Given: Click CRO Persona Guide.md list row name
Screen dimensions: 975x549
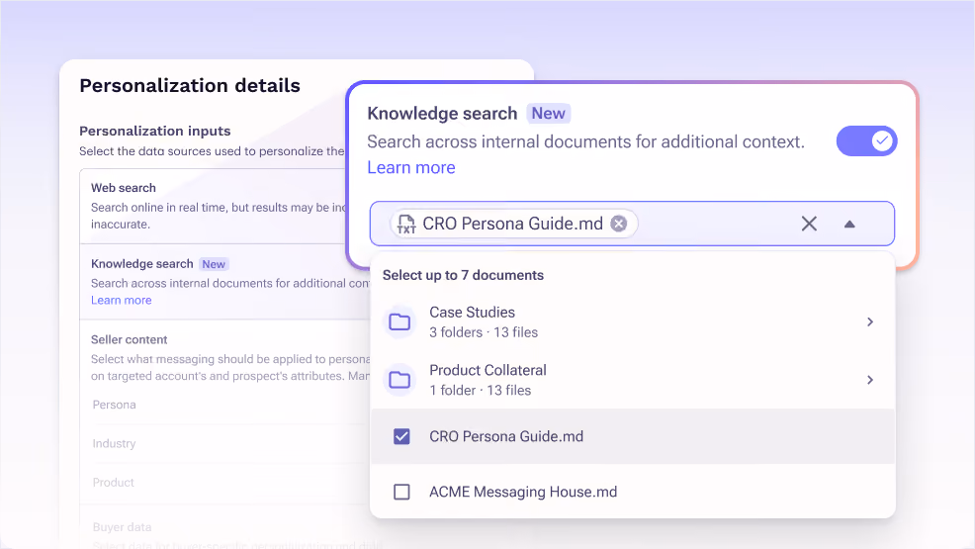Looking at the screenshot, I should pyautogui.click(x=506, y=436).
